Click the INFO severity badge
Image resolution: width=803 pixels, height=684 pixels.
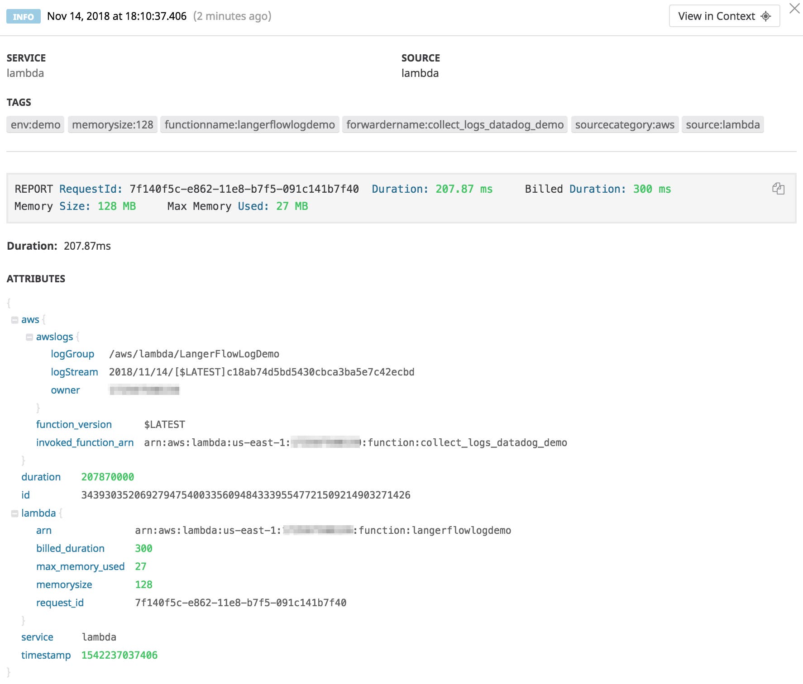click(x=24, y=16)
